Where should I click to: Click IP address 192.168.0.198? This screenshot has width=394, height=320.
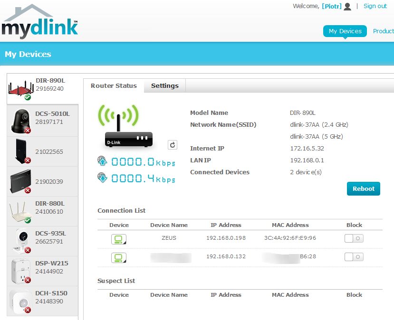coord(226,238)
